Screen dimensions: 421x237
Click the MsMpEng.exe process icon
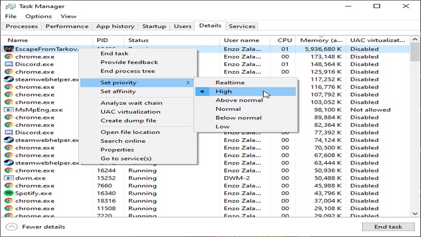(x=9, y=110)
